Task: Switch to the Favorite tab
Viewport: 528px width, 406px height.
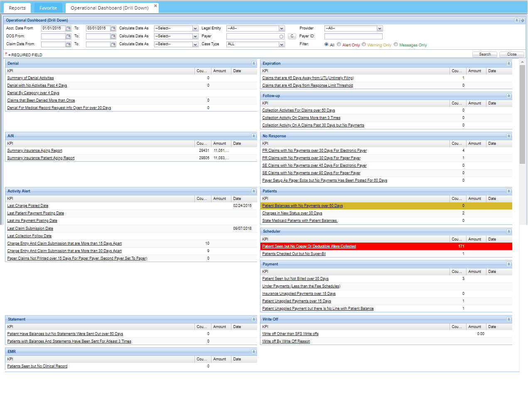Action: click(x=48, y=8)
